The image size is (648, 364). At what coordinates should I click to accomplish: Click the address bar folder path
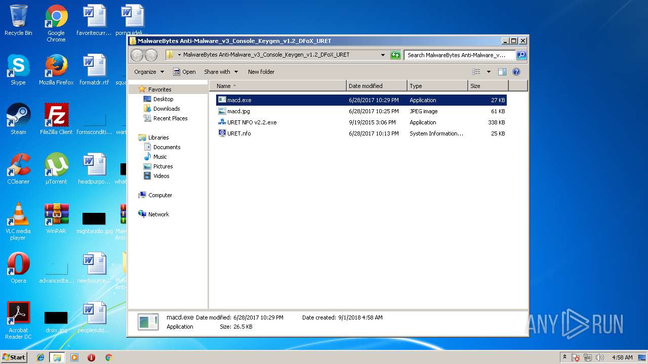point(266,55)
